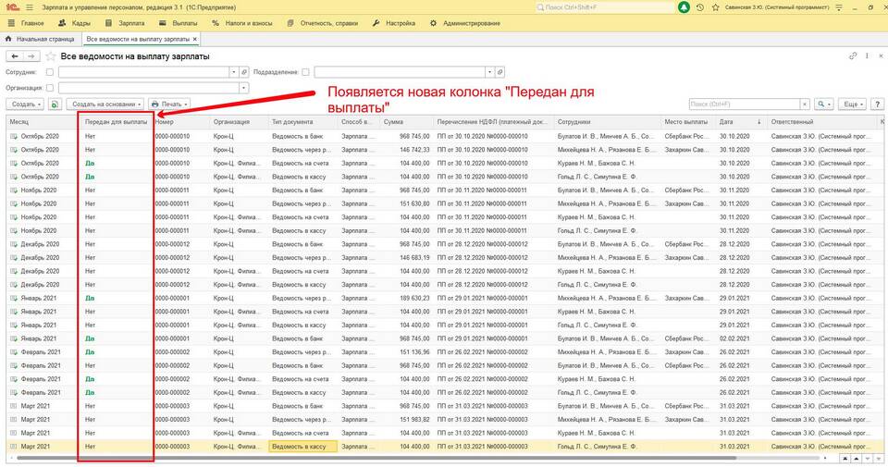The width and height of the screenshot is (888, 467).
Task: Expand the Сотрудник dropdown list
Action: point(234,72)
